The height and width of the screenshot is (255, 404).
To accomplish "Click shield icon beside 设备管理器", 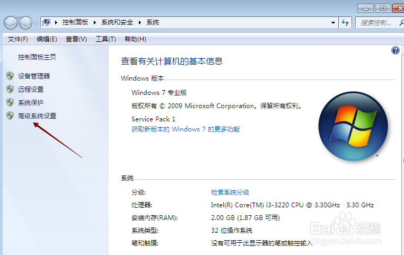I will (x=10, y=76).
